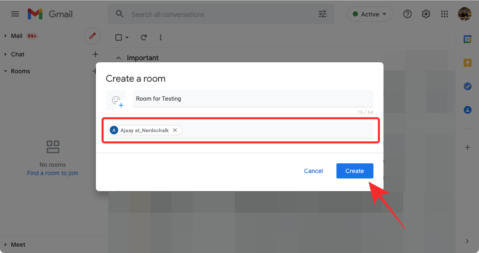This screenshot has height=253, width=479.
Task: Collapse the Important section
Action: 119,58
